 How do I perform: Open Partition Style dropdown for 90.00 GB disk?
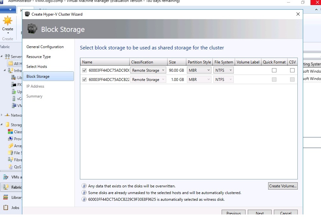click(199, 70)
